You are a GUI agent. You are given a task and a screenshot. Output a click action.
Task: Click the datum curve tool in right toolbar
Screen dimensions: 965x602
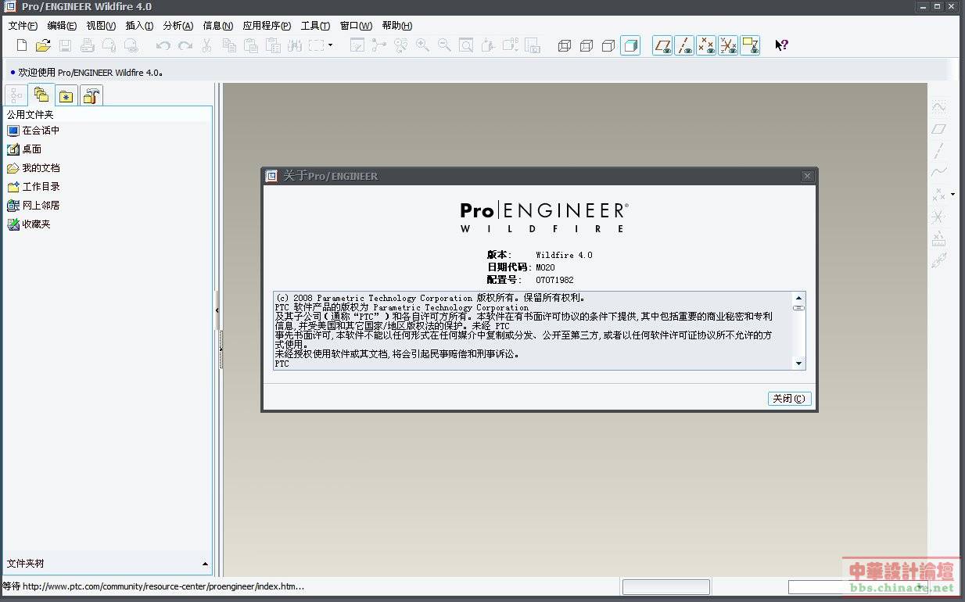[938, 172]
